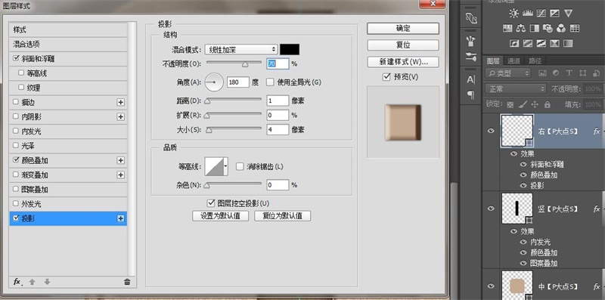Viewport: 605px width, 300px height.
Task: Enable the 等高线 sub-option
Action: pos(21,73)
